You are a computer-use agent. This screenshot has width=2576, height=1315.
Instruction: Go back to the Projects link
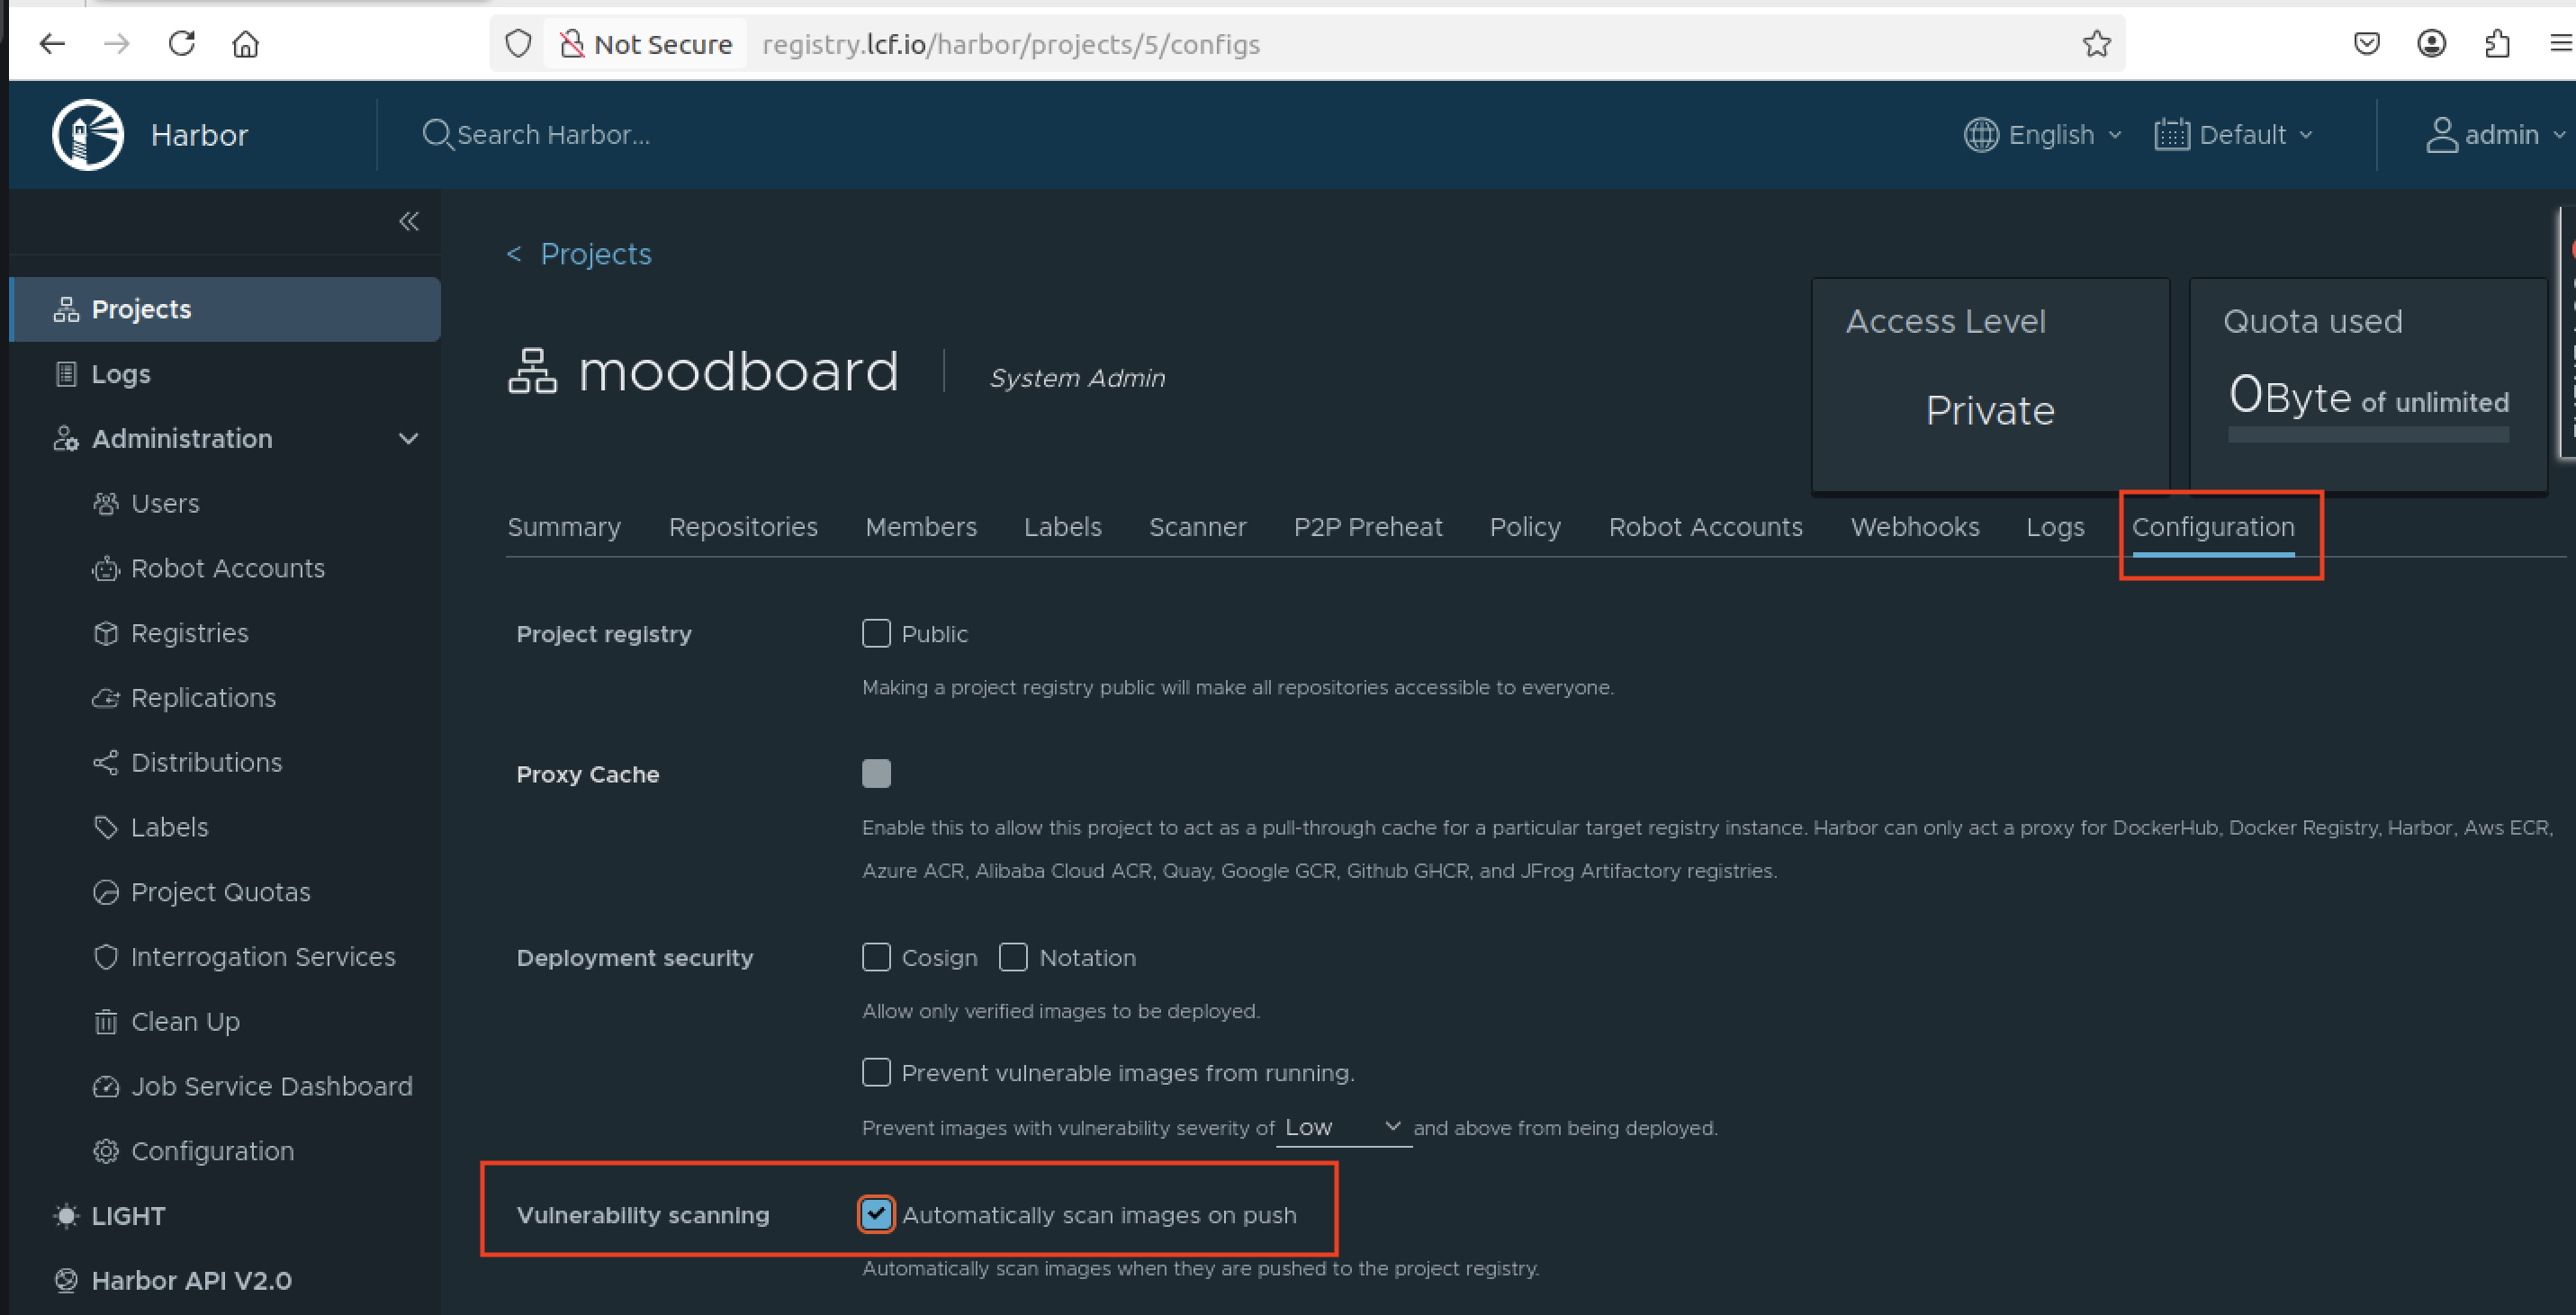[x=594, y=254]
